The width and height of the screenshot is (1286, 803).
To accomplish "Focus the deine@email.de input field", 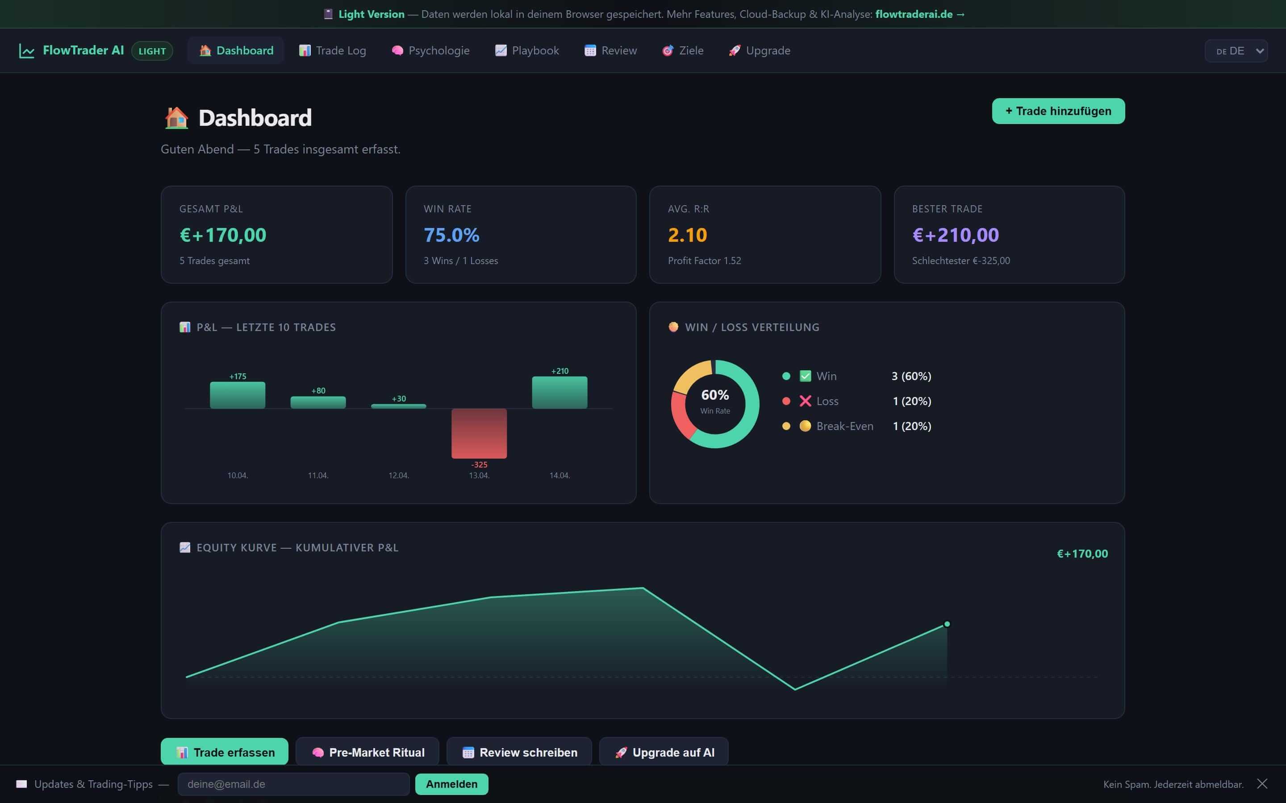I will (293, 784).
